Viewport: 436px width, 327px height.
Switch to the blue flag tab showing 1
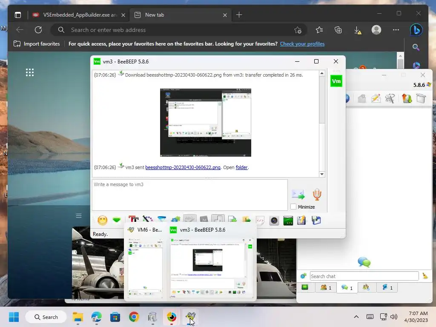click(x=387, y=287)
